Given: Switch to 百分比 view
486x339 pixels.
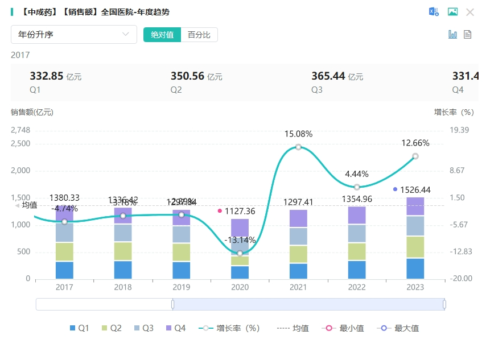Looking at the screenshot, I should 199,35.
